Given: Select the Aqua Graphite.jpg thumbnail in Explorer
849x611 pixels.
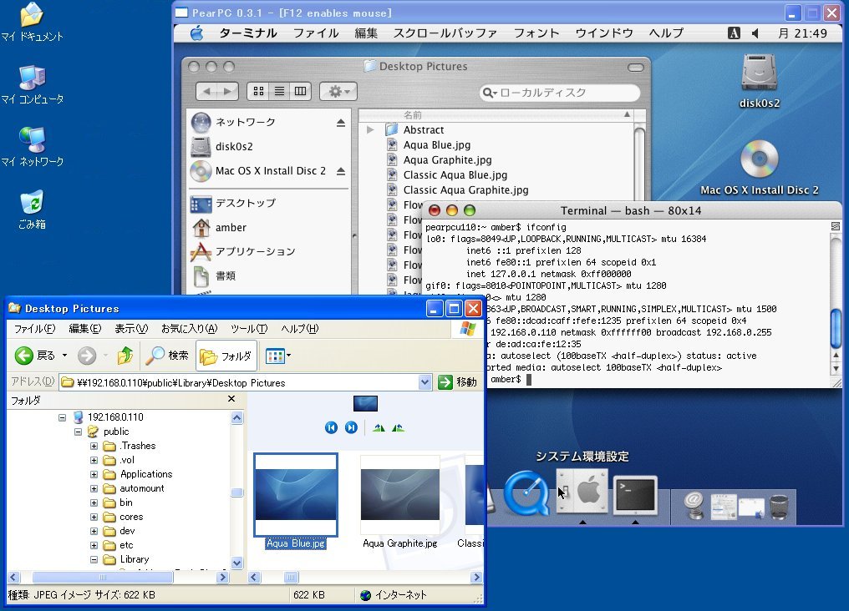Looking at the screenshot, I should click(x=399, y=502).
